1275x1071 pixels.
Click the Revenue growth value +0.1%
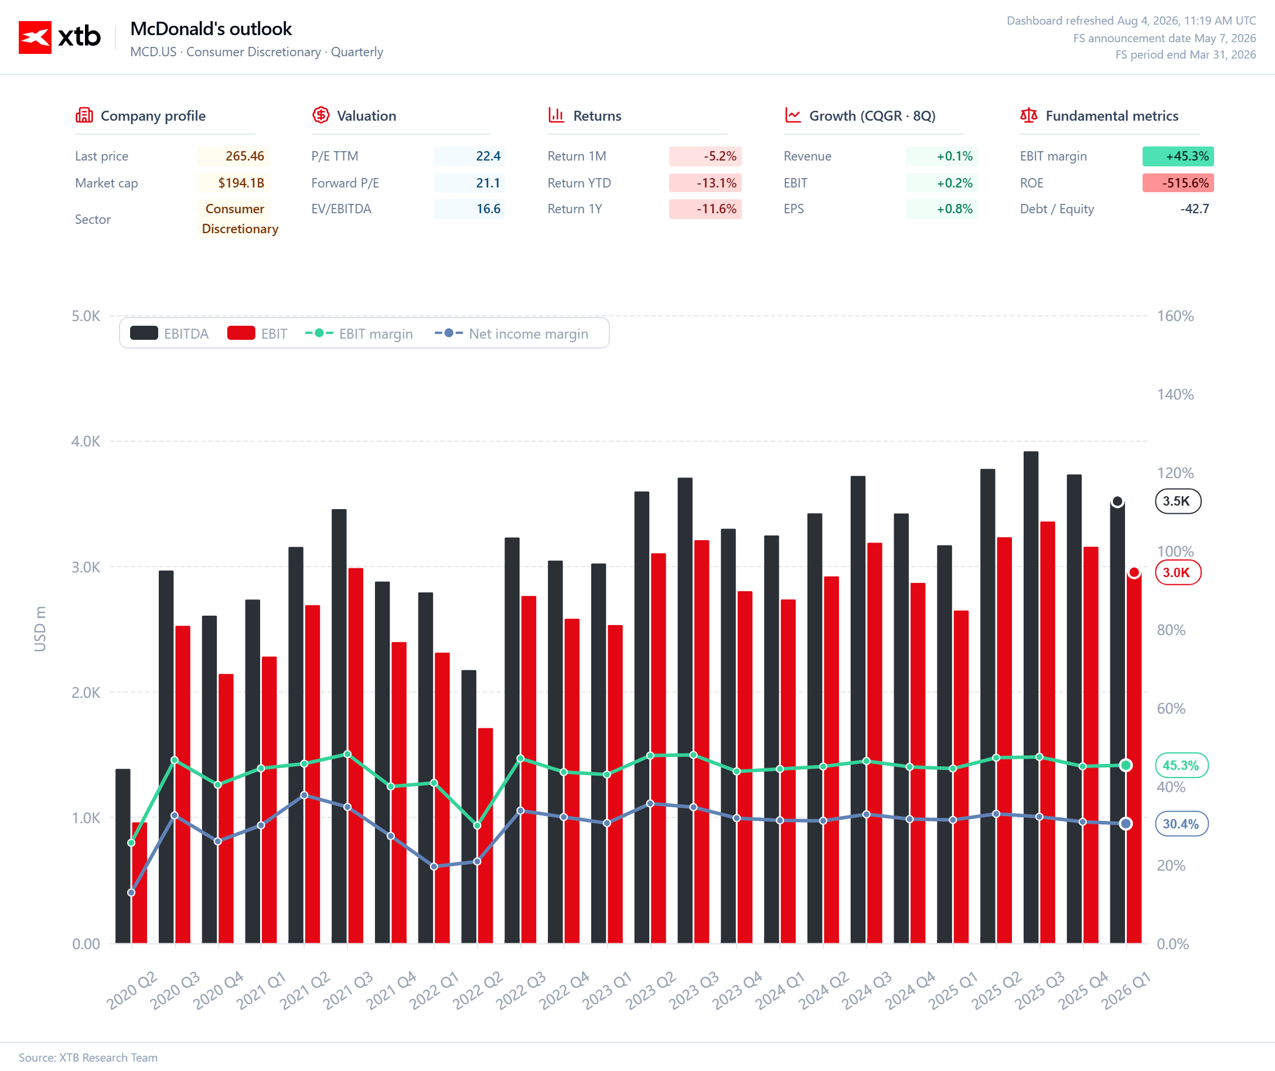coord(941,156)
